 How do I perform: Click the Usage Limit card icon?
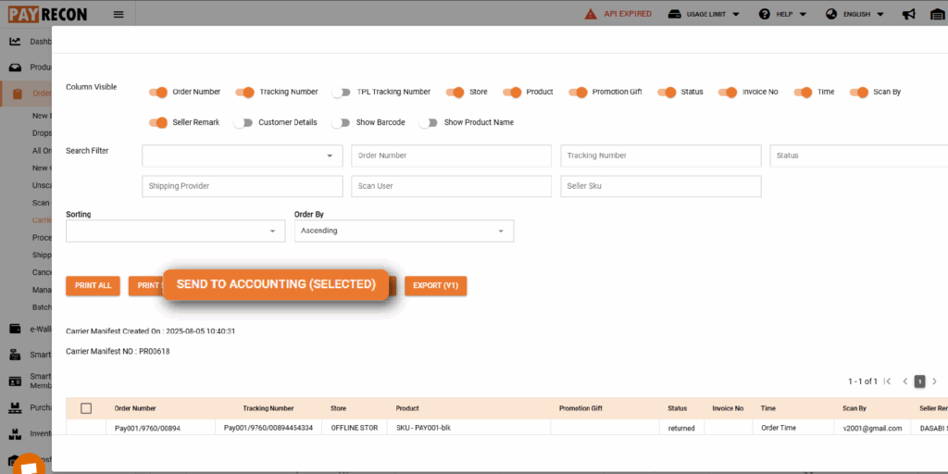674,14
